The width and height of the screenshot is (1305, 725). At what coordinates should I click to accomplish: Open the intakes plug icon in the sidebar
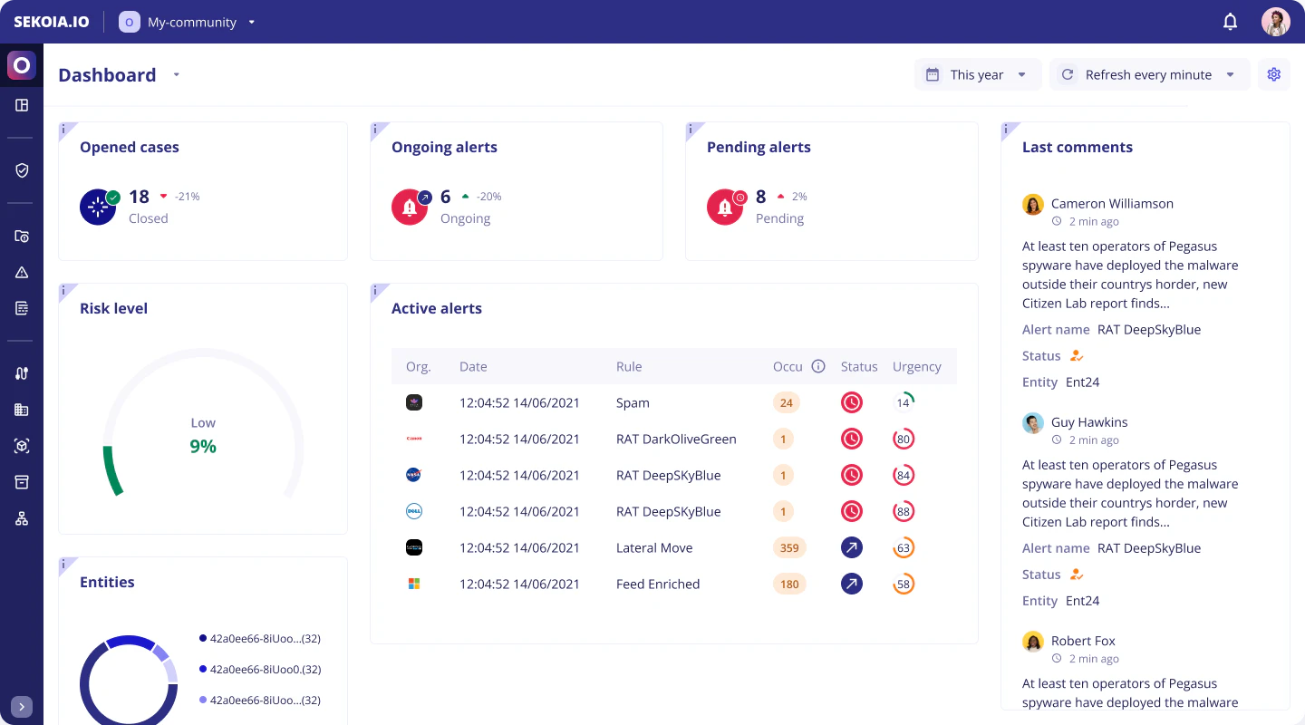pos(20,372)
